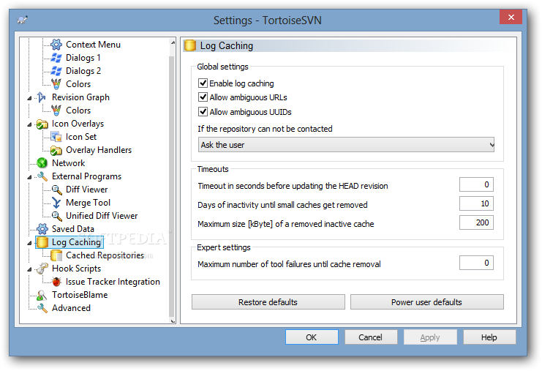Click the Issue Tracker Integration bug icon

coord(56,282)
